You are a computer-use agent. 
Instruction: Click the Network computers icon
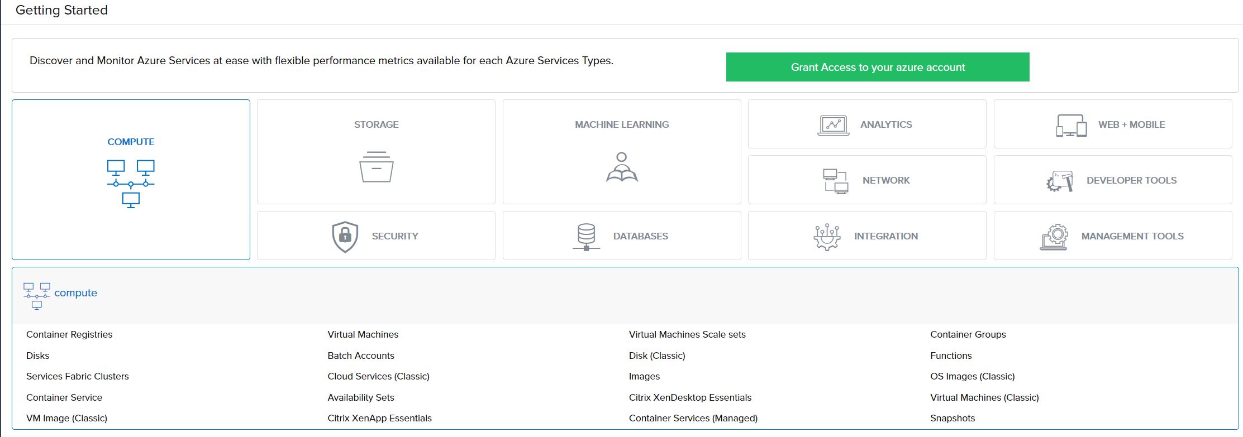[835, 181]
